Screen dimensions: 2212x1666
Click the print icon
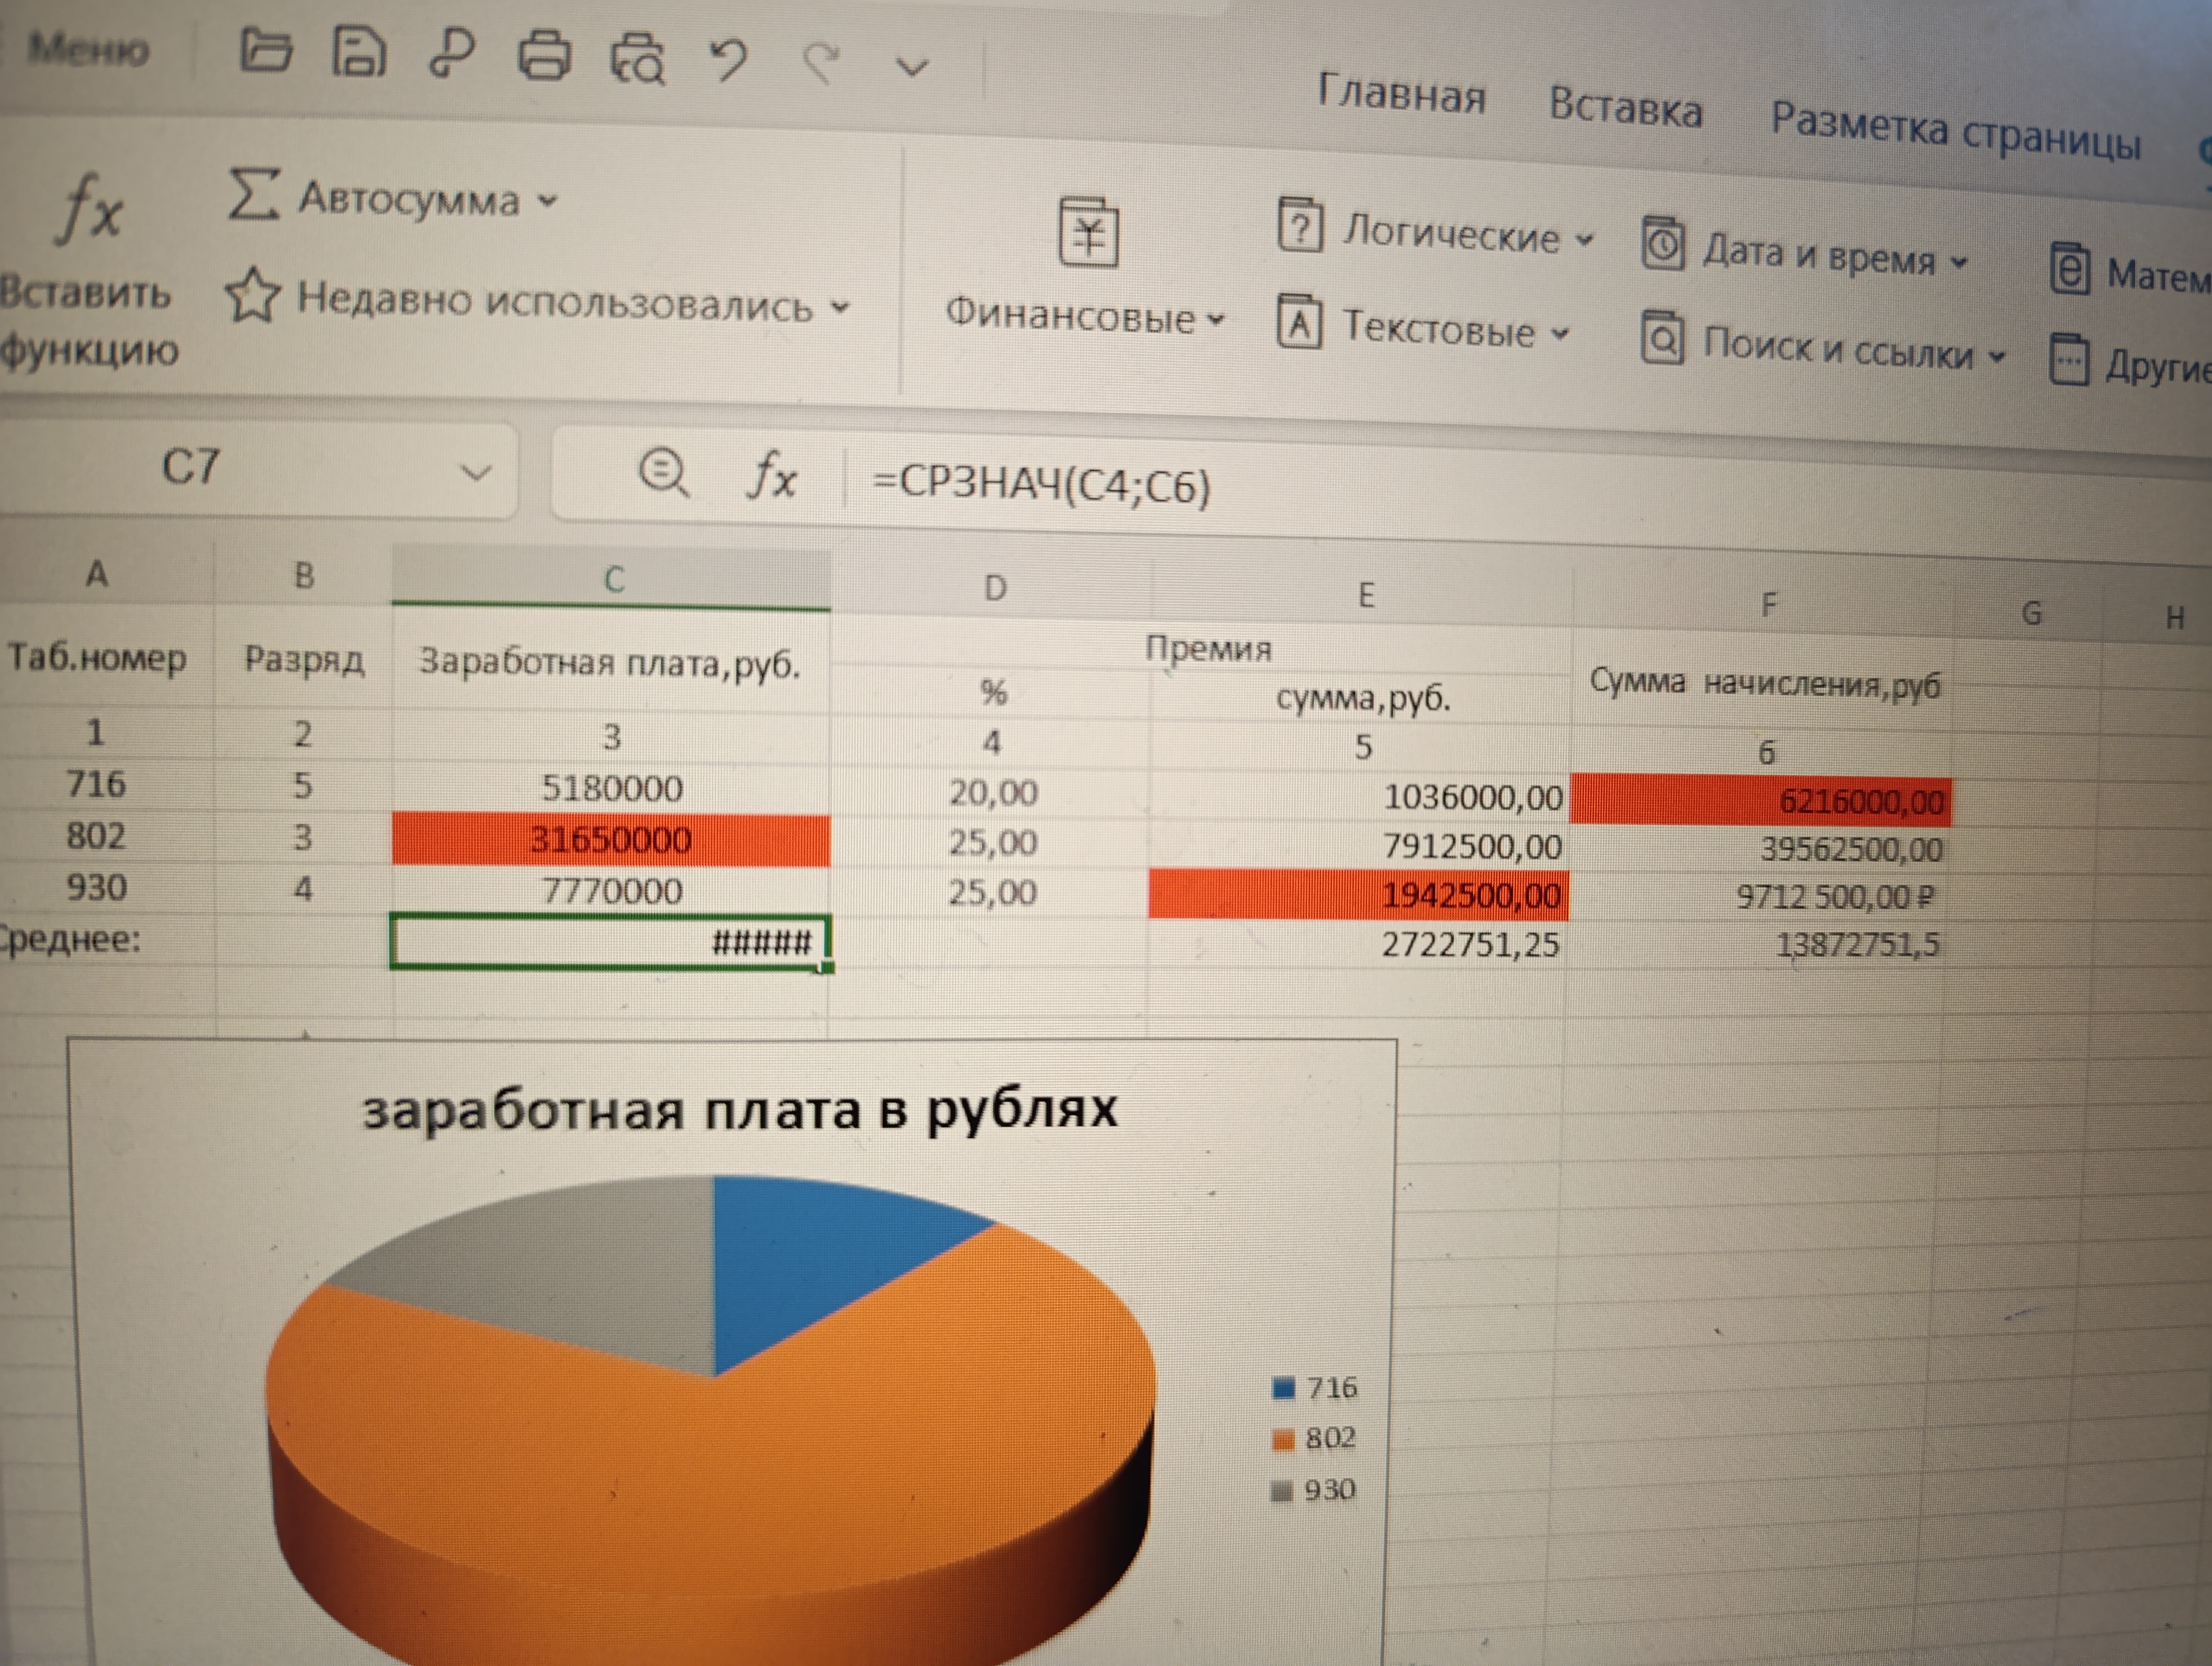(544, 55)
